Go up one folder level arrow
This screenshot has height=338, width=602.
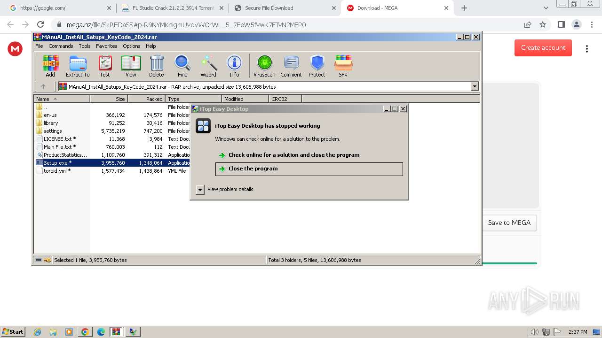[43, 86]
